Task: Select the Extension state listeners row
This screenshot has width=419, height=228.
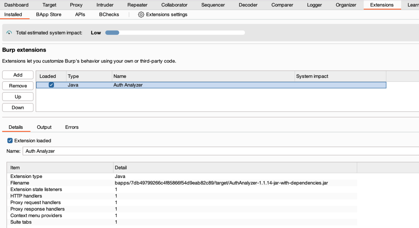Action: 182,190
